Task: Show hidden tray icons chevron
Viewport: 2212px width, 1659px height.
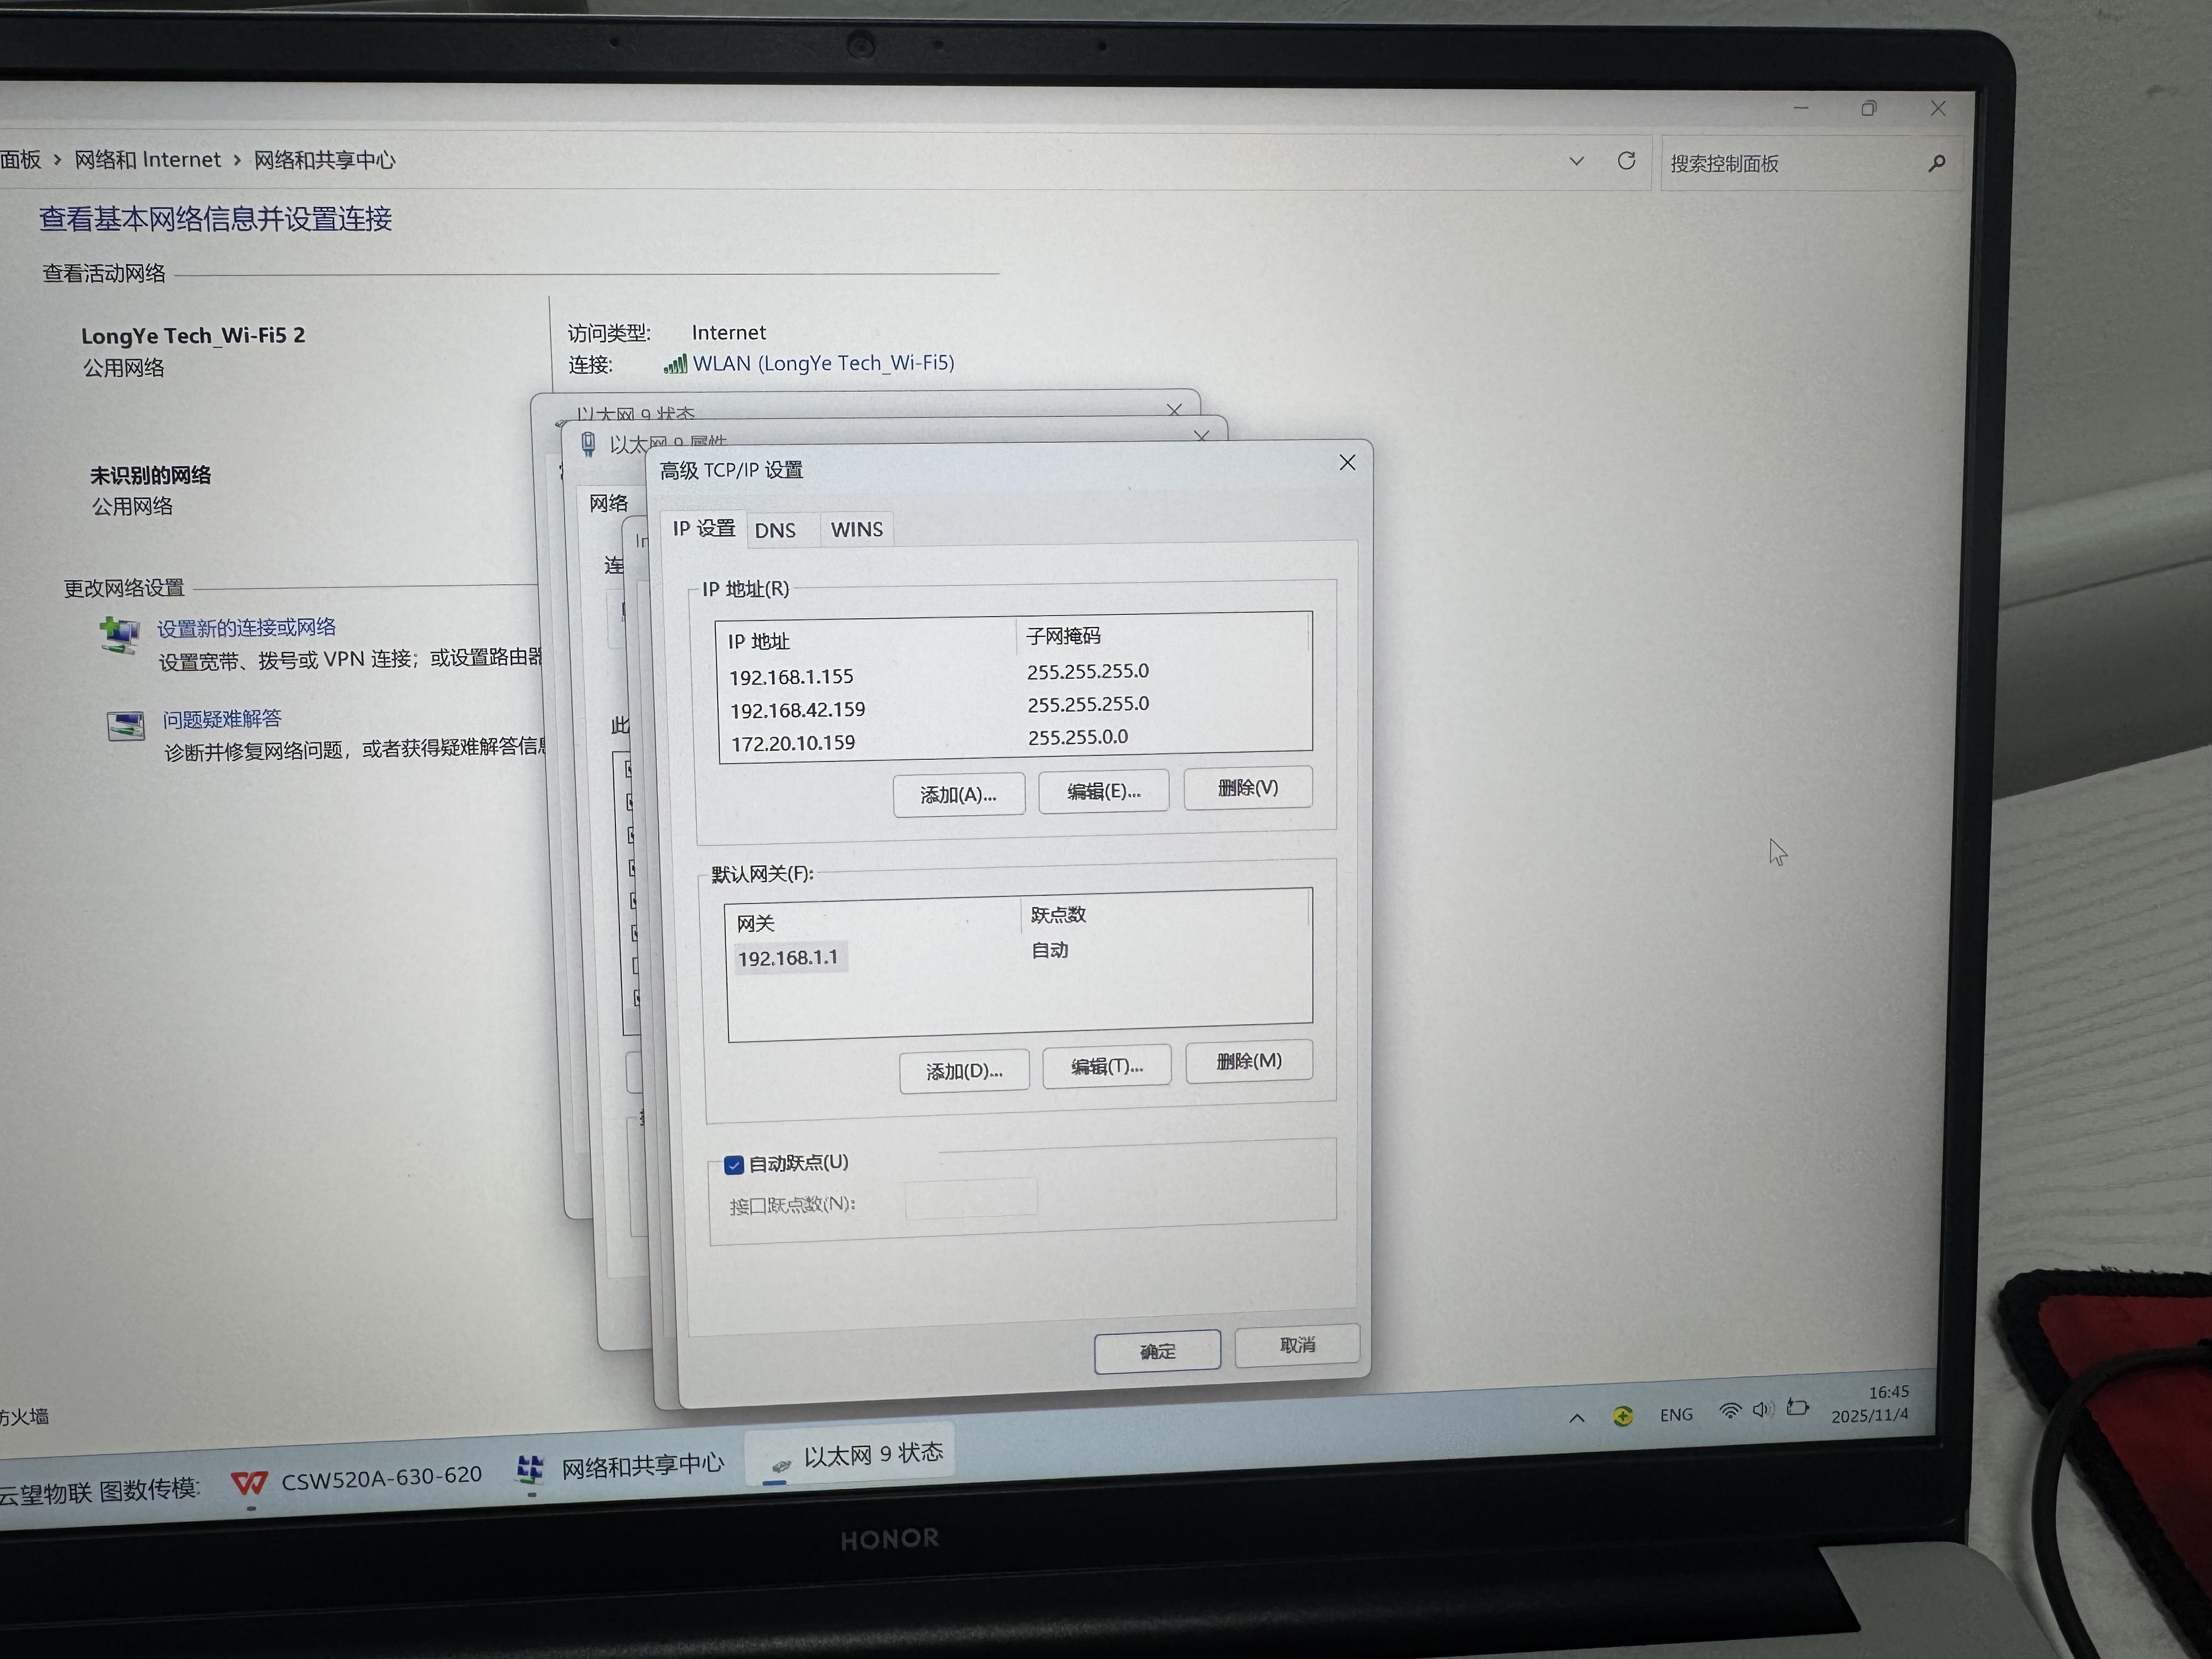Action: (x=1577, y=1417)
